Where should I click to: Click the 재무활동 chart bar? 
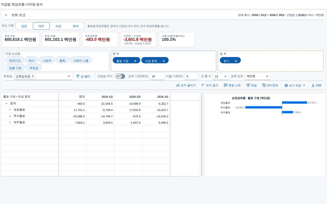(x=287, y=112)
